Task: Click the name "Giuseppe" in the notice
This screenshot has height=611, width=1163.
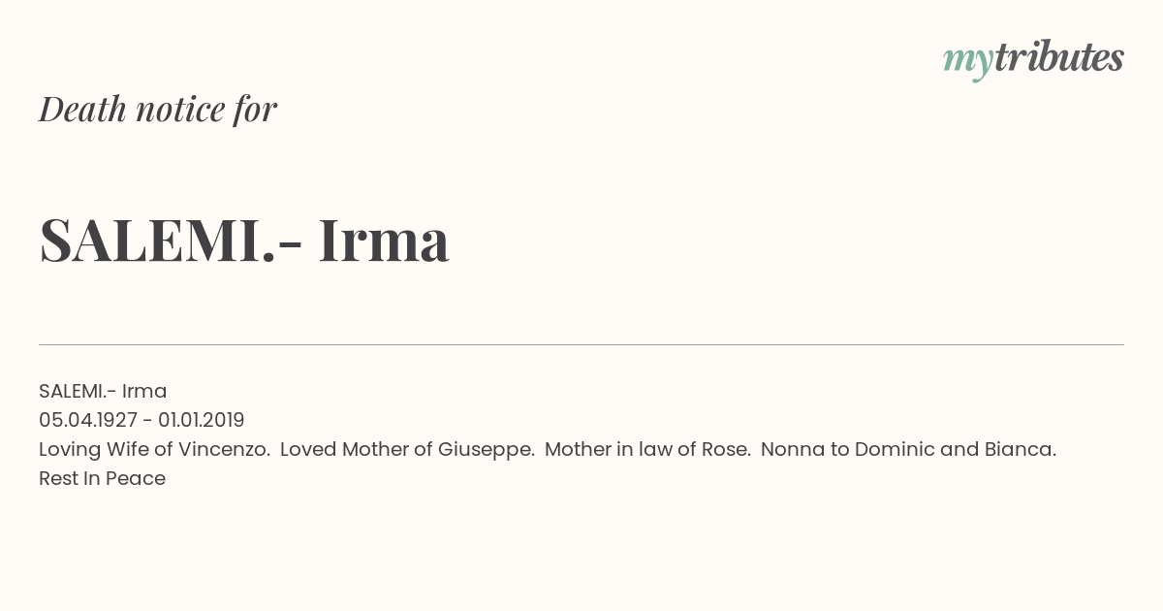Action: pyautogui.click(x=484, y=450)
